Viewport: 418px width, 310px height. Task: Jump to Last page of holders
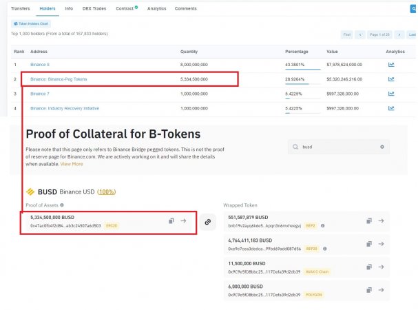pyautogui.click(x=412, y=34)
